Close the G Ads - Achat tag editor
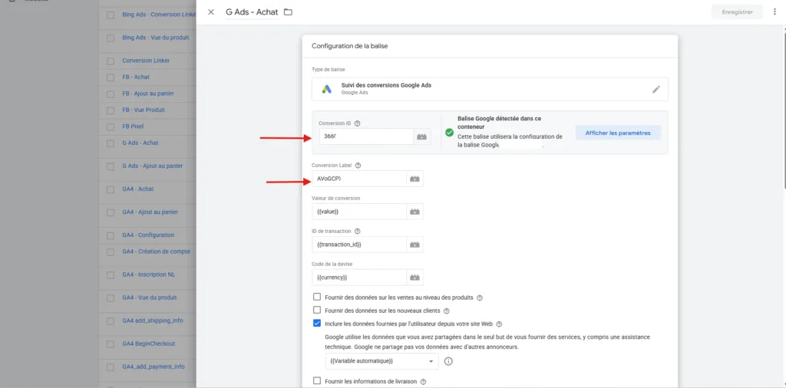786x388 pixels. coord(211,12)
